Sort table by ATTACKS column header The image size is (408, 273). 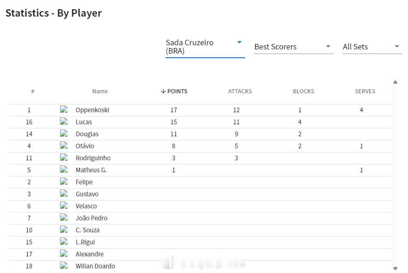240,91
